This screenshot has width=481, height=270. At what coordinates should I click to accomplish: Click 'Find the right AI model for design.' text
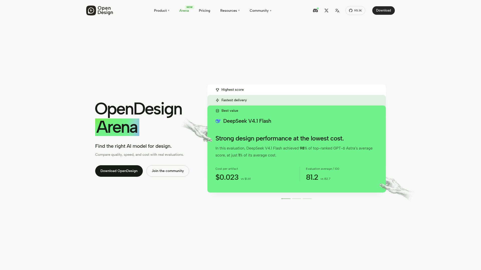133,146
